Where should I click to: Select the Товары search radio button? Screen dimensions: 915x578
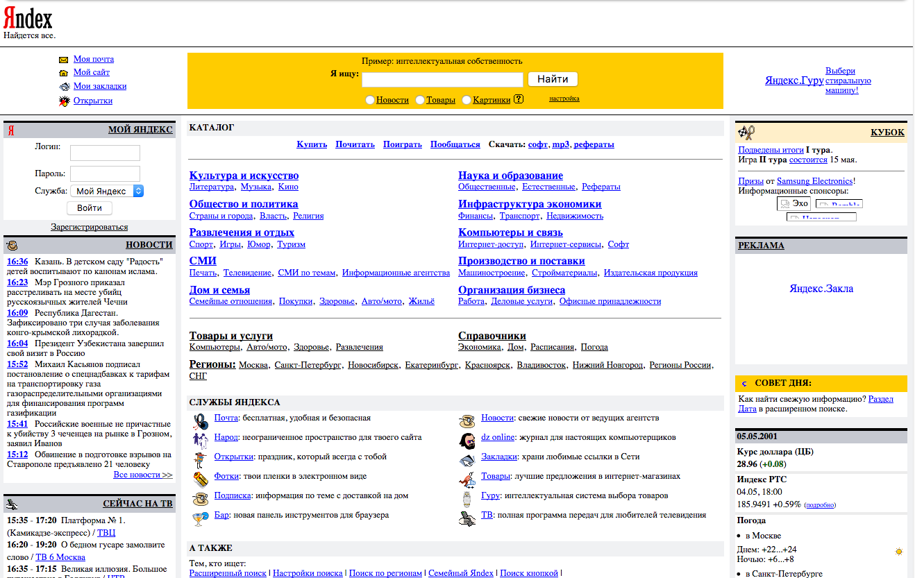point(420,100)
